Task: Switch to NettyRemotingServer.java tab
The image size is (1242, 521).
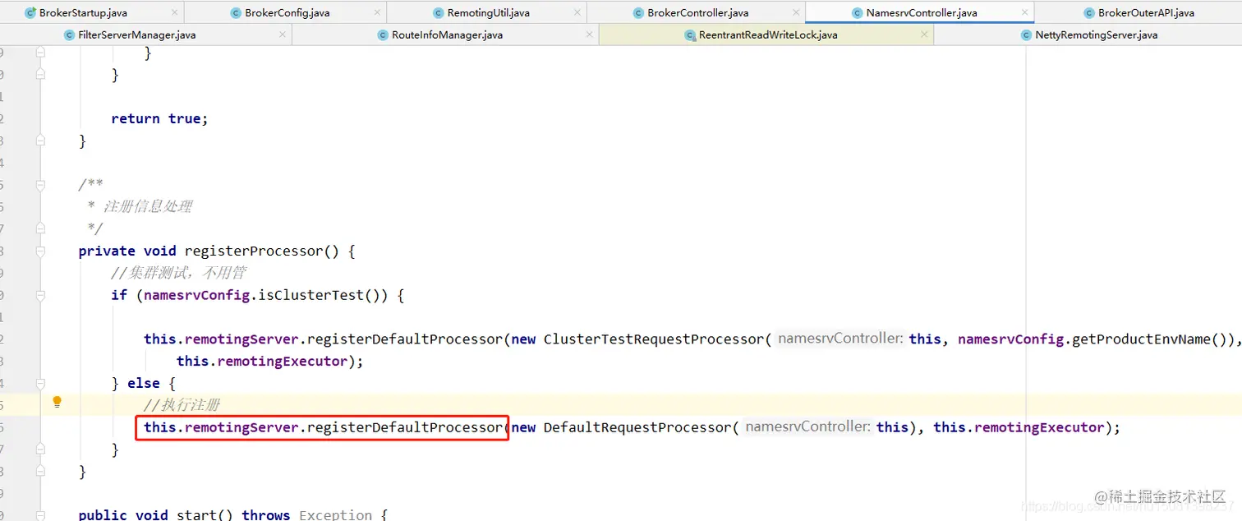Action: pos(1089,35)
